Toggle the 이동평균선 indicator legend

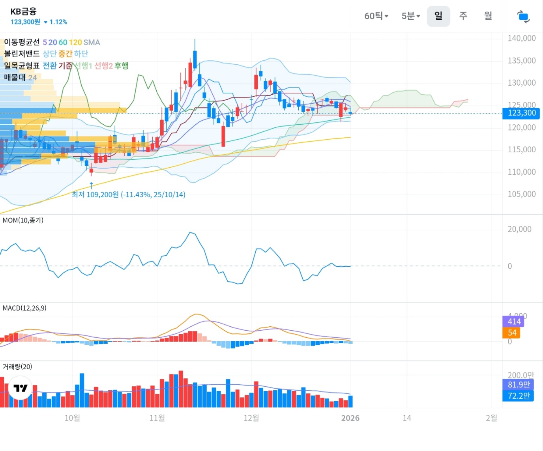[x=22, y=42]
